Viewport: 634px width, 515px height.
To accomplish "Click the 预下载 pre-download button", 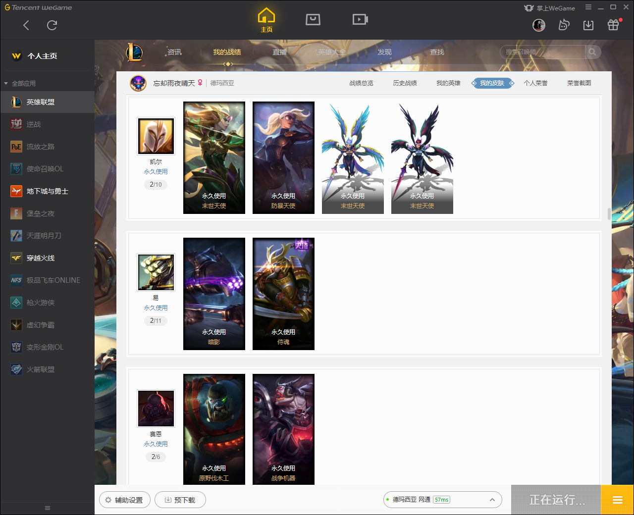I will pyautogui.click(x=180, y=500).
